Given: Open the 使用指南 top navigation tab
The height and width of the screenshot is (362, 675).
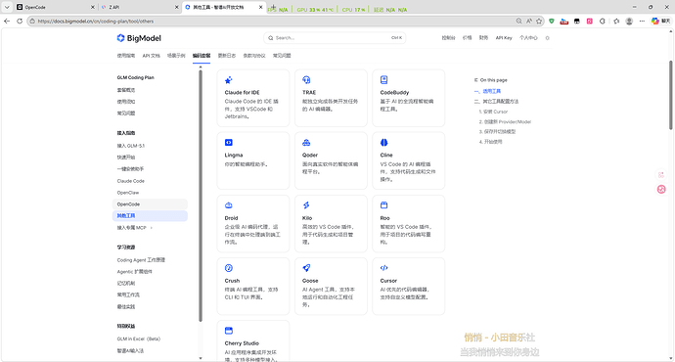Looking at the screenshot, I should (x=125, y=56).
